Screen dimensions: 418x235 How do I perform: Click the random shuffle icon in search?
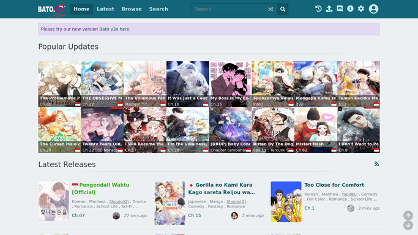[x=271, y=9]
